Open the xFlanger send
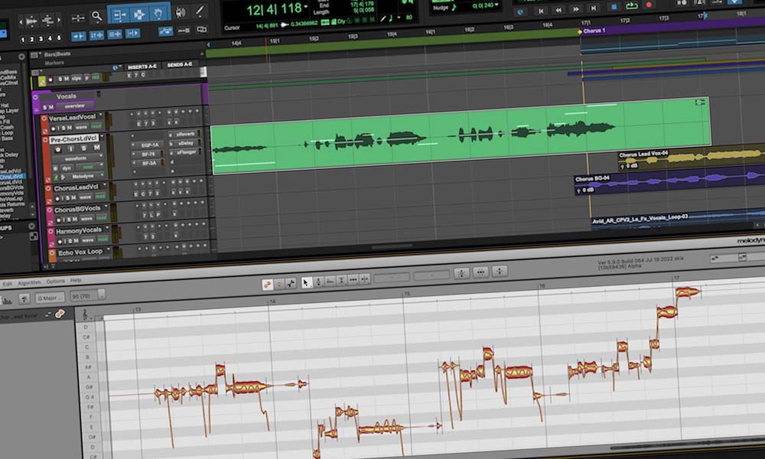Image resolution: width=765 pixels, height=459 pixels. click(187, 152)
